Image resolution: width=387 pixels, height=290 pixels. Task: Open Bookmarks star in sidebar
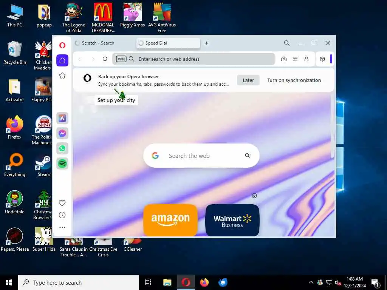[62, 76]
